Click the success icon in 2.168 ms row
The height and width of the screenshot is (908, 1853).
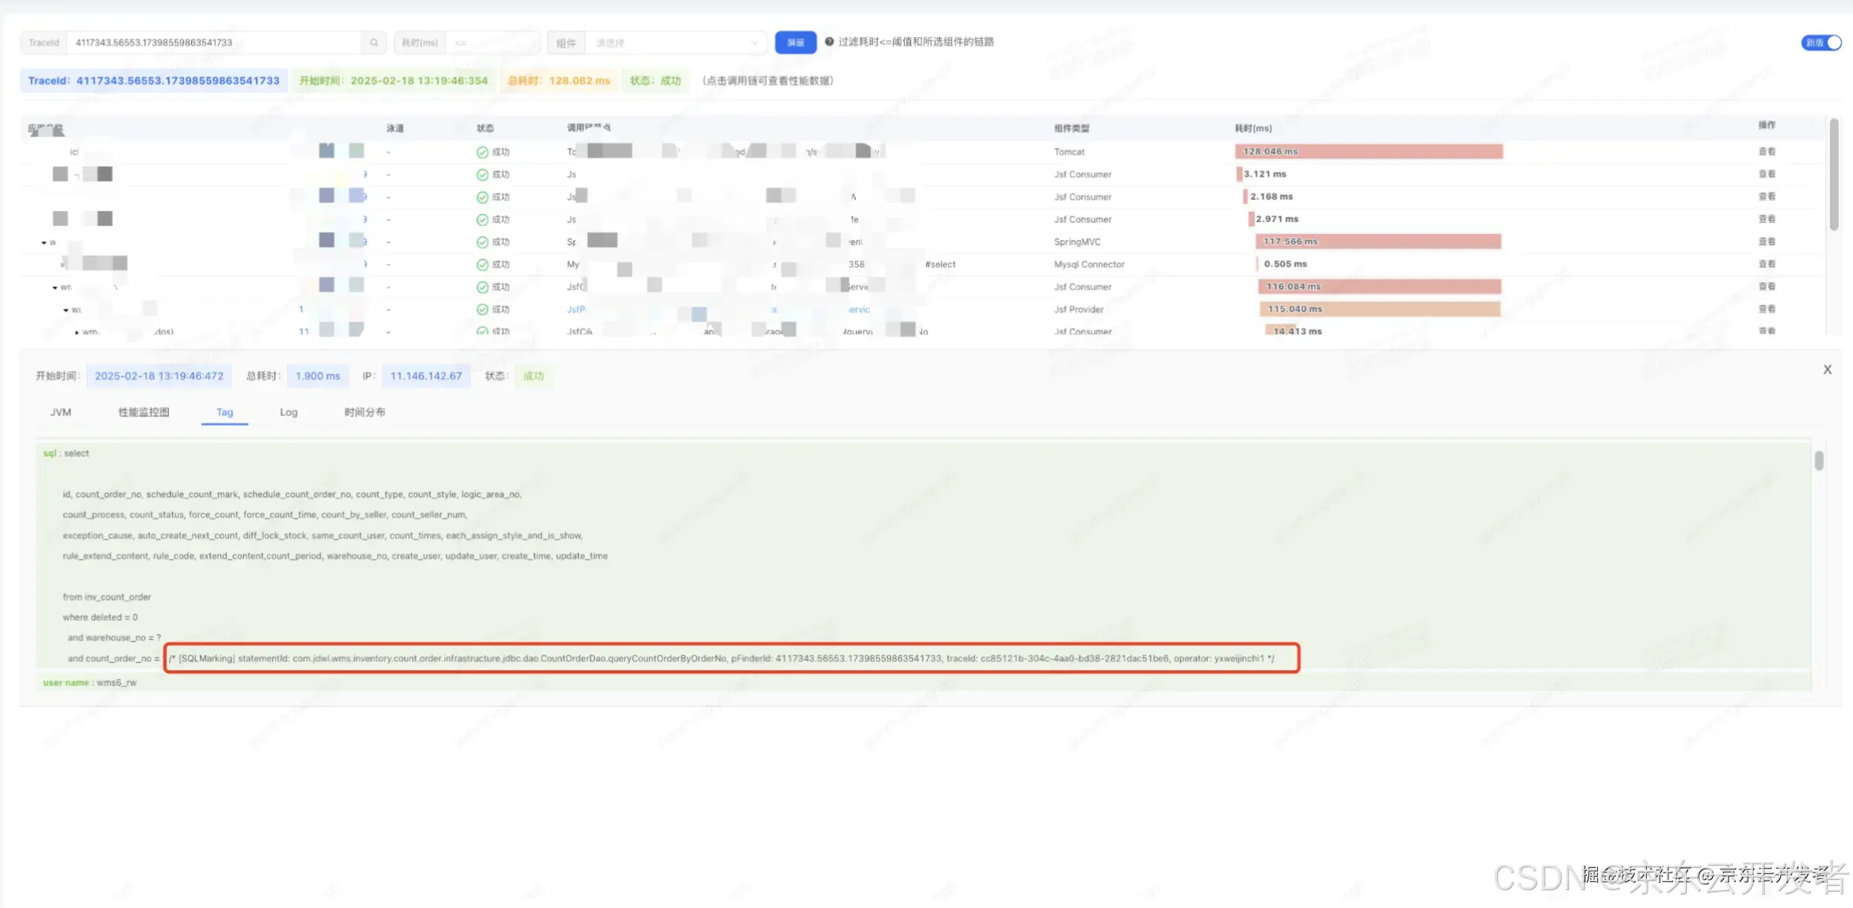[483, 197]
